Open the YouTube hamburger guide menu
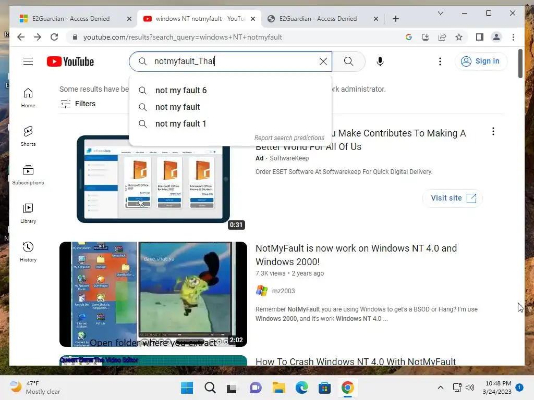534x400 pixels. (28, 61)
